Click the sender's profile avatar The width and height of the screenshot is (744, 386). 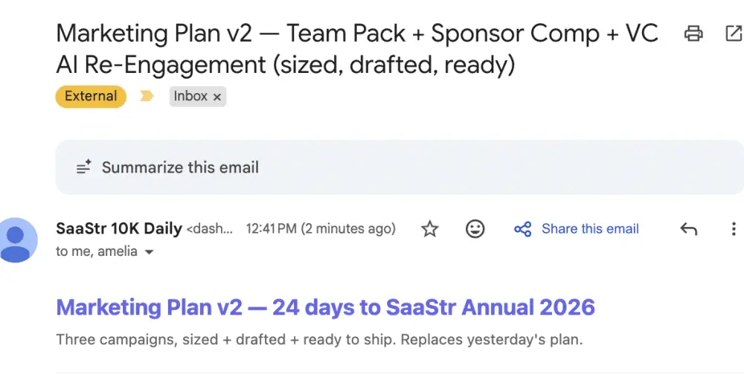click(x=16, y=240)
